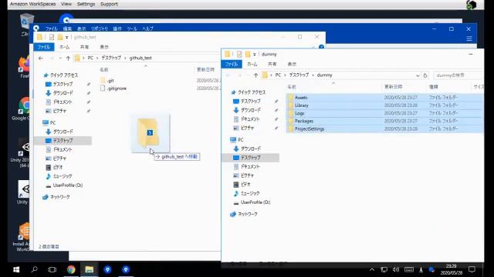The height and width of the screenshot is (277, 494).
Task: Click up arrow in github_test window
Action: click(x=68, y=58)
